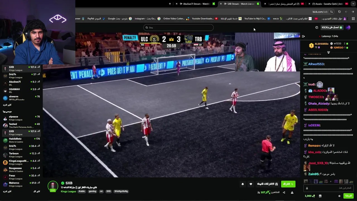Screen dimensions: 357x201
Task: Open chat settings gear icon
Action: [339, 196]
